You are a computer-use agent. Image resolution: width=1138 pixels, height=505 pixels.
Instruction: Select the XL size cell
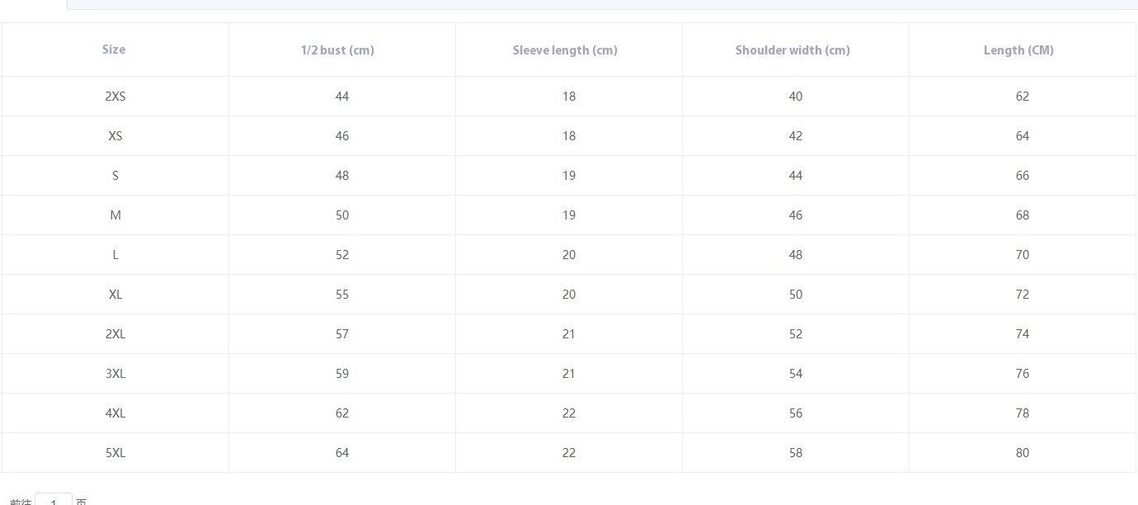(115, 295)
